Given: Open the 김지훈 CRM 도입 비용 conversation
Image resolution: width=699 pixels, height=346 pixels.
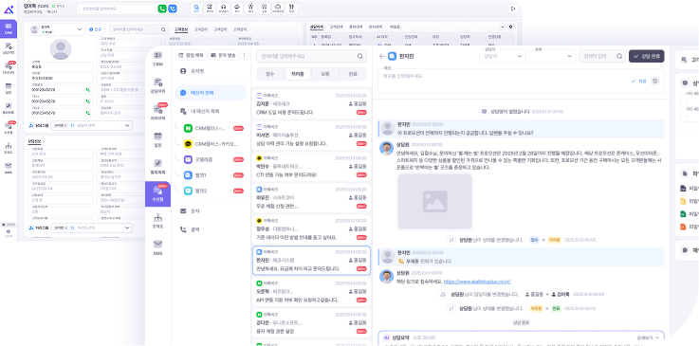Looking at the screenshot, I should tap(311, 103).
